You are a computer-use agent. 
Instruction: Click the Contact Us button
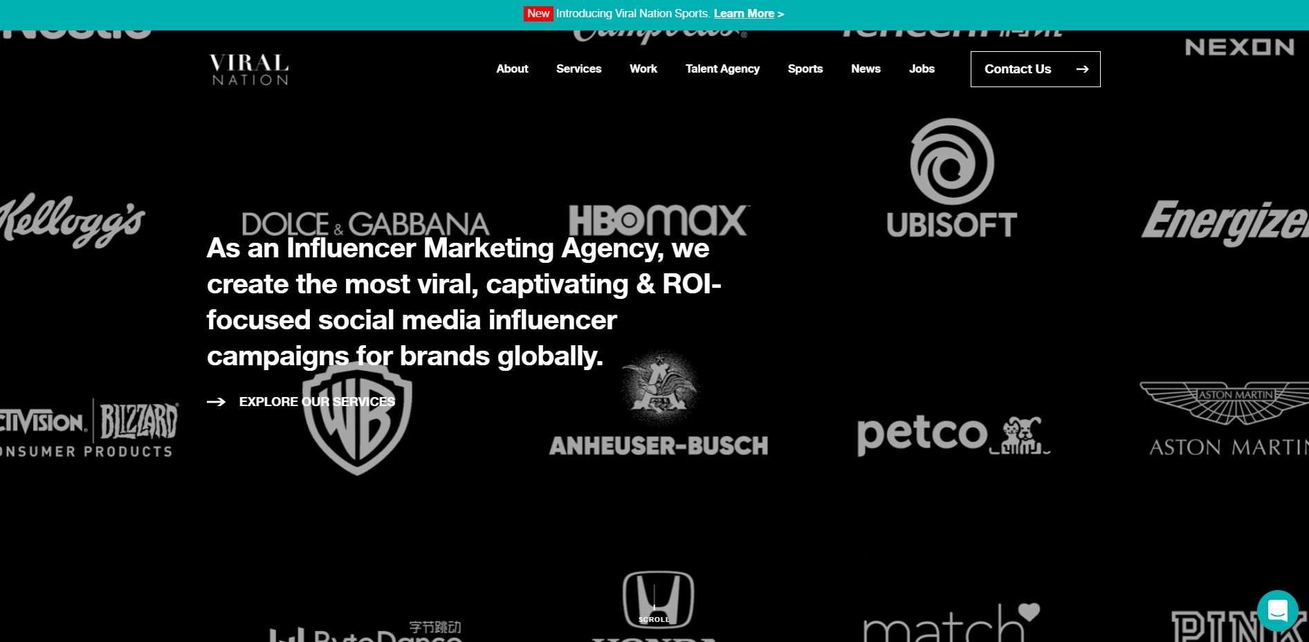point(1035,69)
